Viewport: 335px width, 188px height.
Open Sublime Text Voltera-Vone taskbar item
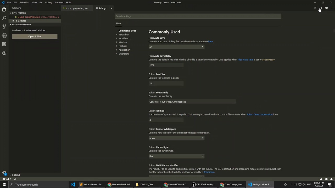(x=92, y=185)
